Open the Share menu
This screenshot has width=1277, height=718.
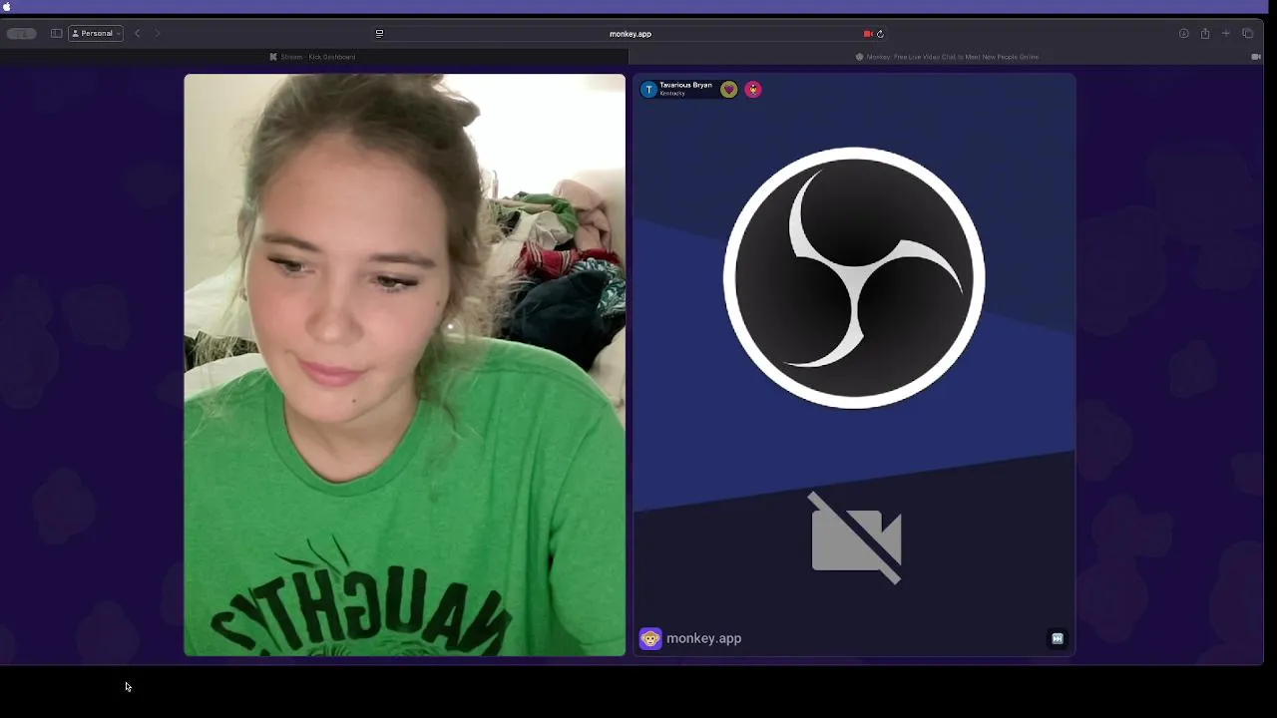(1205, 33)
